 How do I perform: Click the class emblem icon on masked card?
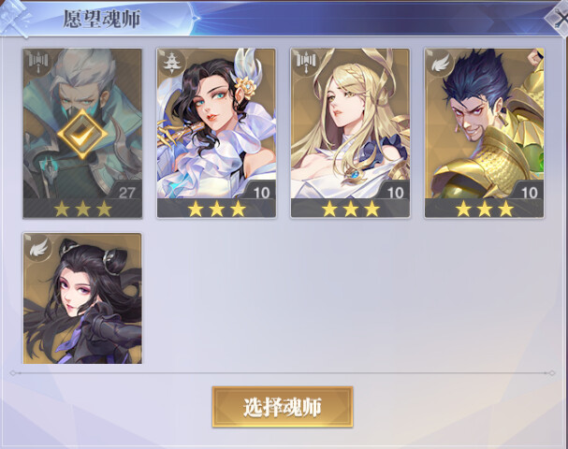37,61
